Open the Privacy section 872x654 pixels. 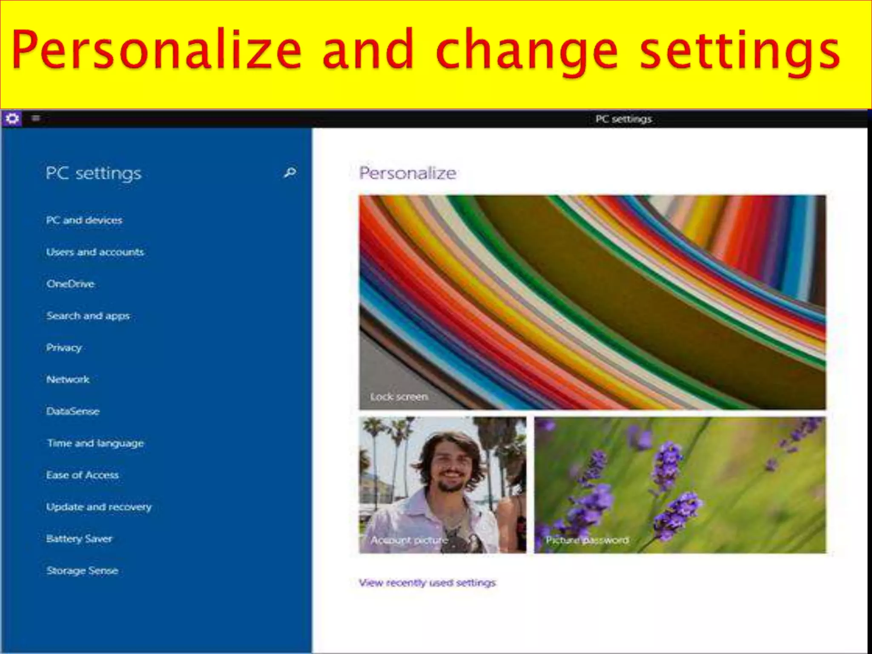[x=64, y=348]
